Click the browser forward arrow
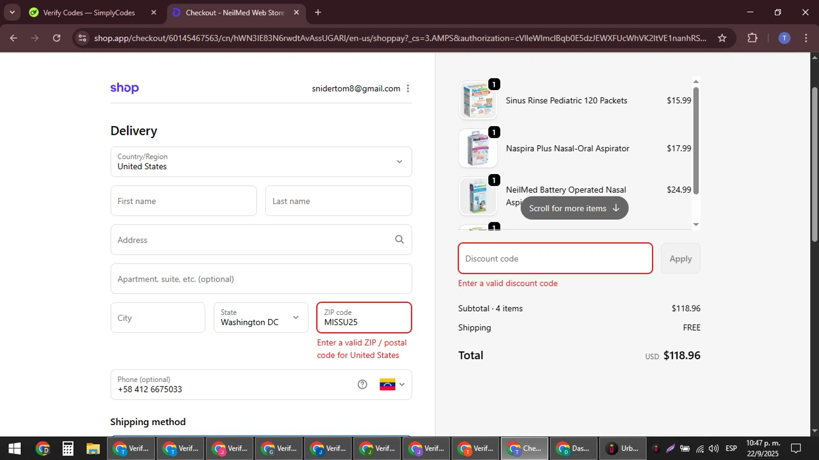Viewport: 819px width, 460px height. (35, 38)
